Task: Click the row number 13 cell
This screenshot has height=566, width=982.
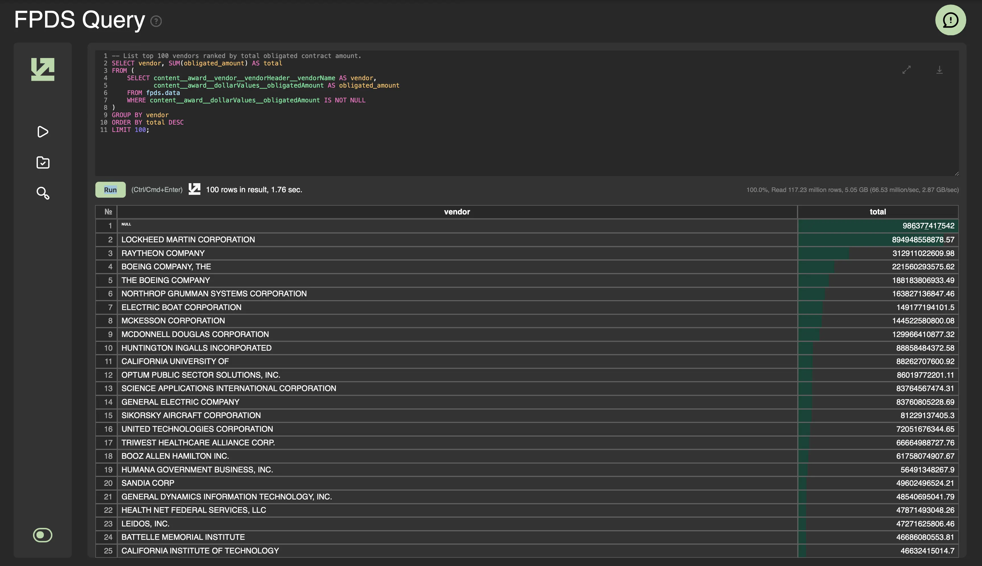Action: click(x=106, y=388)
